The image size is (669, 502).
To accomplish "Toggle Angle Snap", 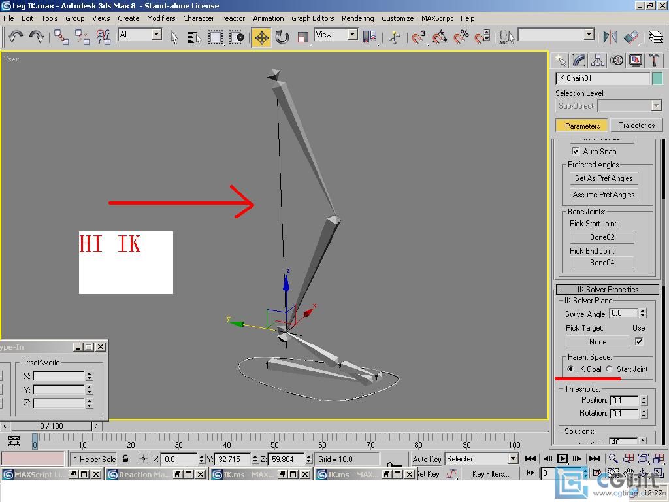I will click(440, 37).
